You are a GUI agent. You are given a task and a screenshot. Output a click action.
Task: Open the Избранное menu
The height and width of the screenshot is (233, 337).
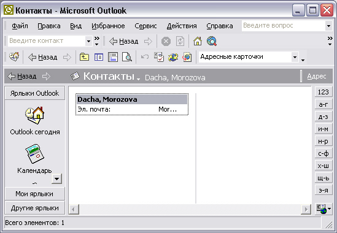pos(108,26)
